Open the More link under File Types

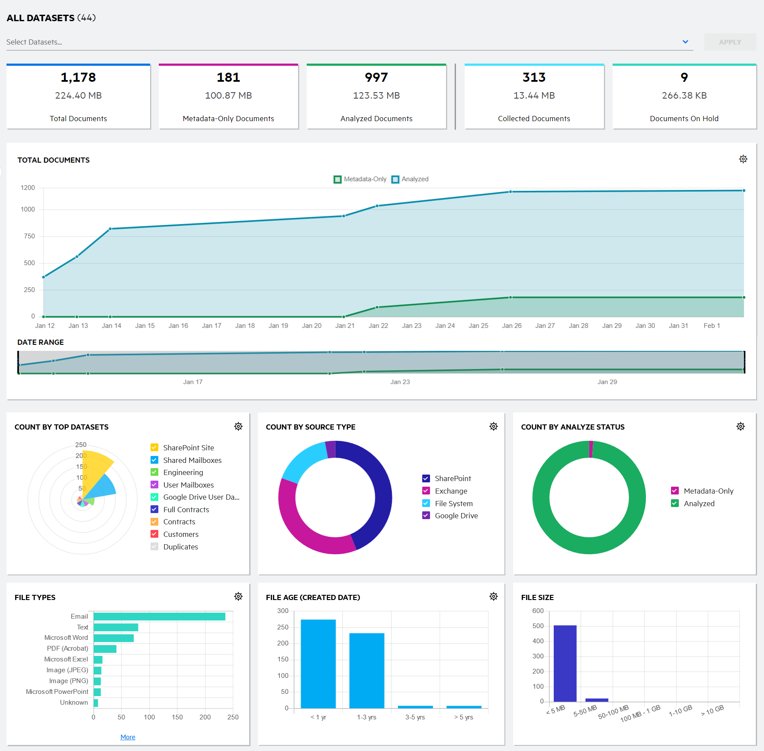click(128, 737)
